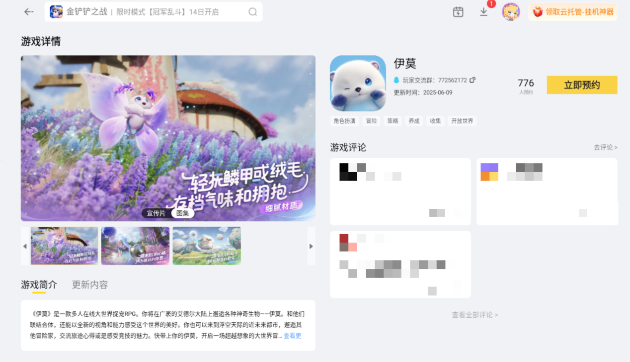Viewport: 630px width, 362px height.
Task: Select the 游戏简介 tab
Action: [39, 284]
